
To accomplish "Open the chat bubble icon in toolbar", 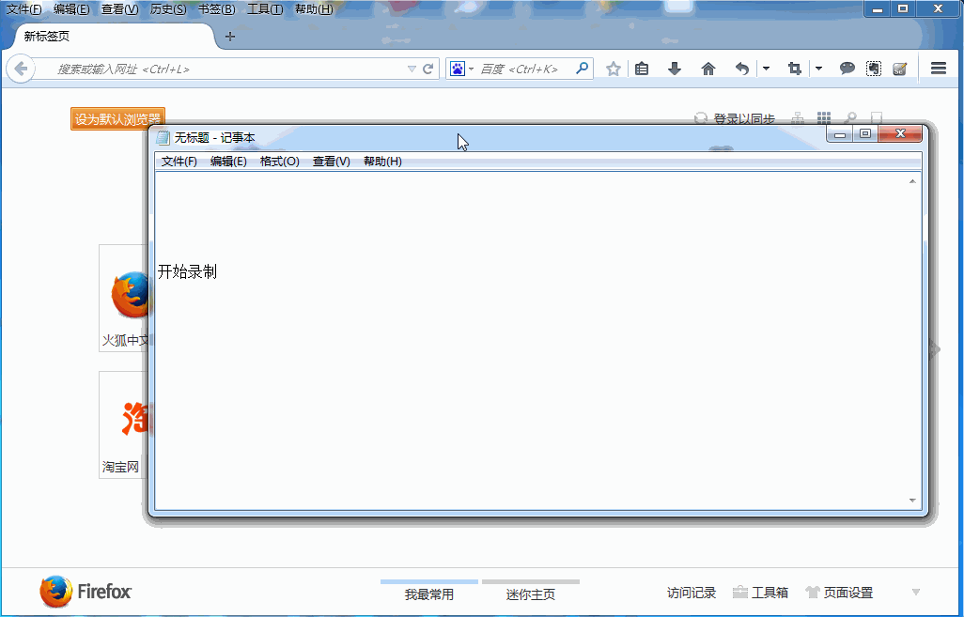I will 847,69.
